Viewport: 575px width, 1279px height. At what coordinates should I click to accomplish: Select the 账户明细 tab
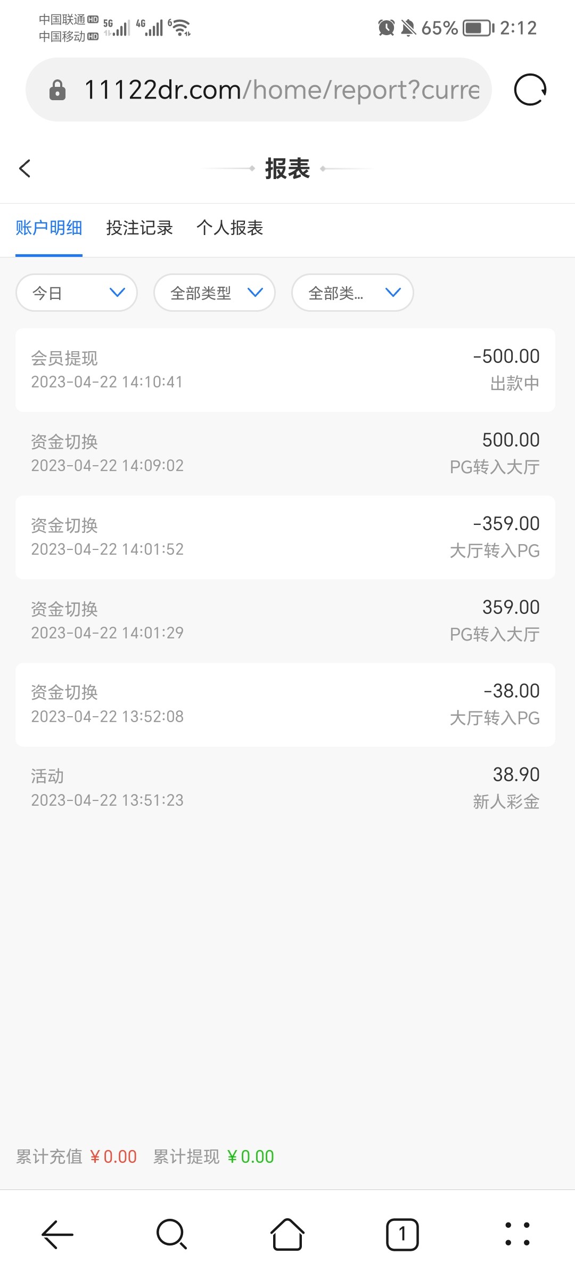point(49,228)
